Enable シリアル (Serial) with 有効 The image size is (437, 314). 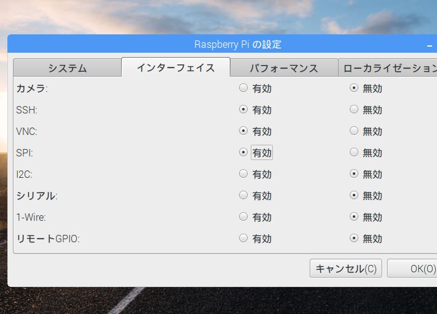coord(243,196)
